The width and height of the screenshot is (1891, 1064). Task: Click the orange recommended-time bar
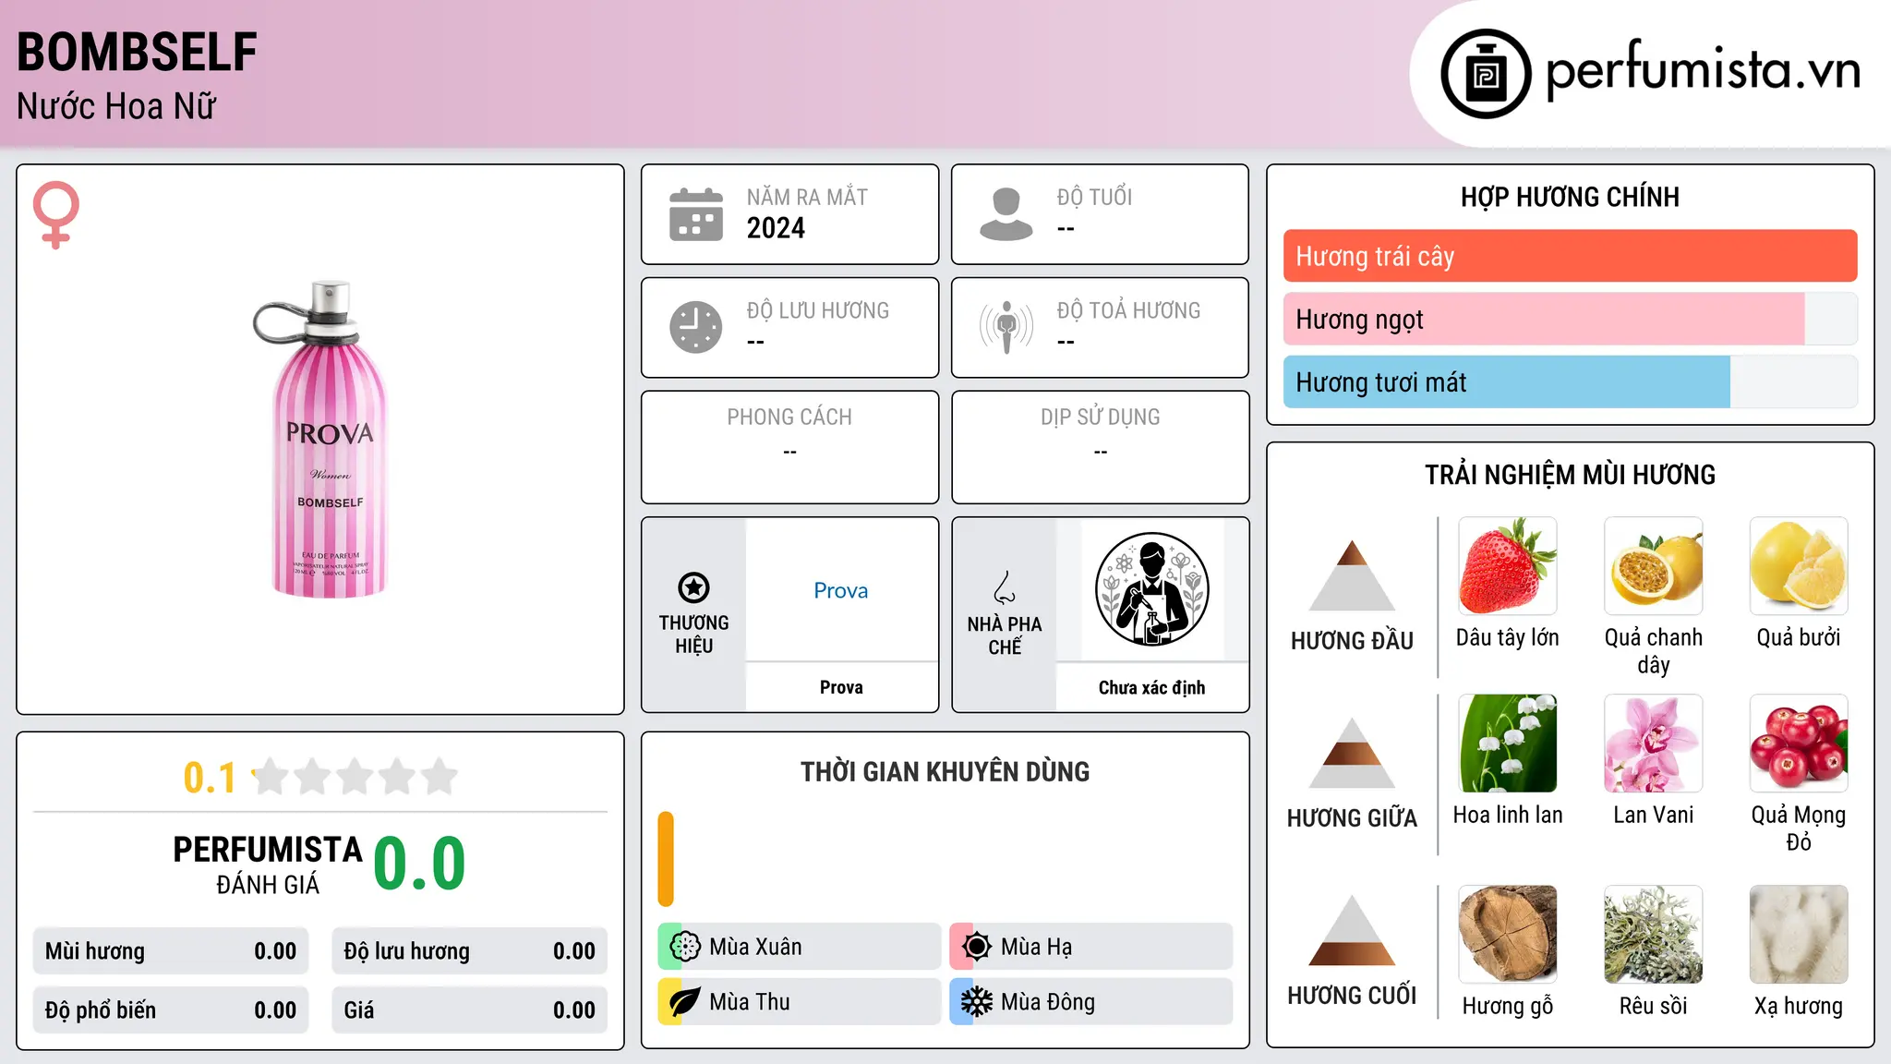click(x=666, y=859)
